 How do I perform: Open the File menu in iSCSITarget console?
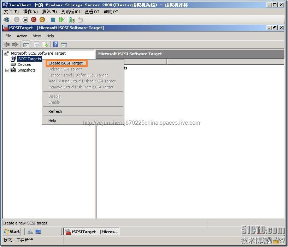(x=8, y=36)
